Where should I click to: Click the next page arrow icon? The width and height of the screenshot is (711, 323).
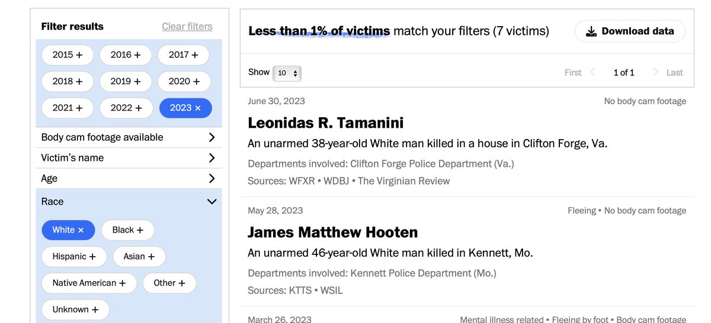[x=655, y=72]
